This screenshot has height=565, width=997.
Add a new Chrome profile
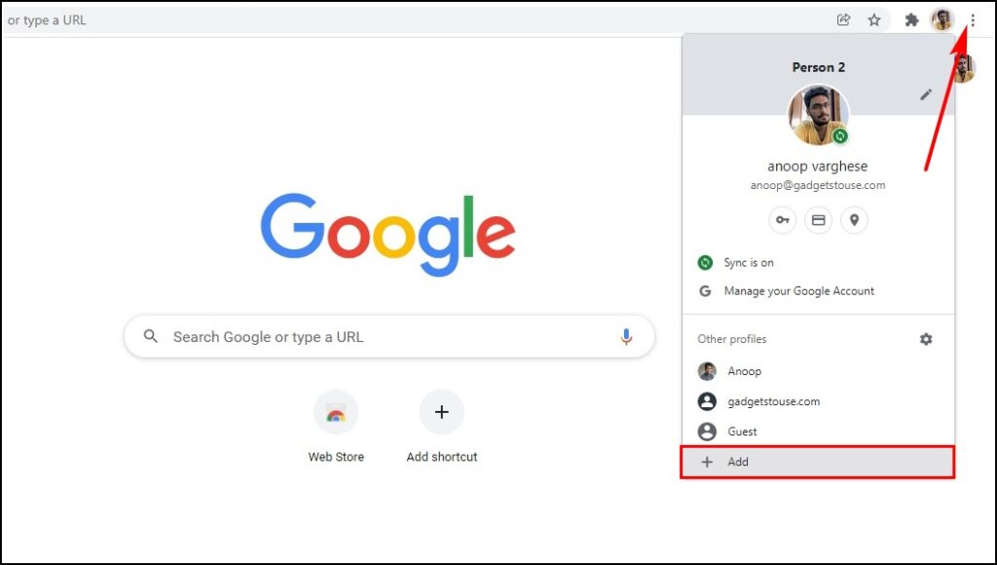[818, 462]
